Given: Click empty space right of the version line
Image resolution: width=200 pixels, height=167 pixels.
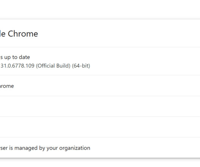Looking at the screenshot, I should (144, 66).
